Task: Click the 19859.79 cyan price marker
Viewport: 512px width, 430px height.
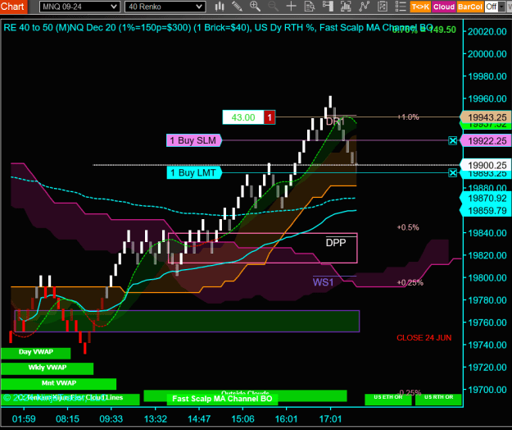Action: (486, 211)
